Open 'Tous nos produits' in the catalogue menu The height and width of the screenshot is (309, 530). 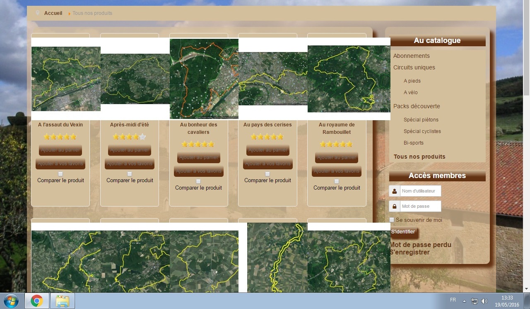(x=419, y=157)
